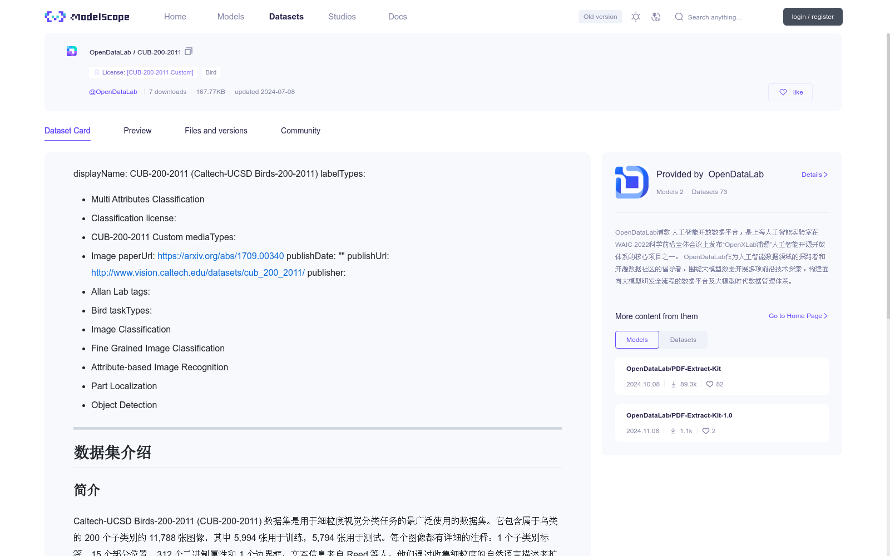Screen dimensions: 890x556
Task: Click the Fine Grained Image Classification item
Action: [158, 348]
